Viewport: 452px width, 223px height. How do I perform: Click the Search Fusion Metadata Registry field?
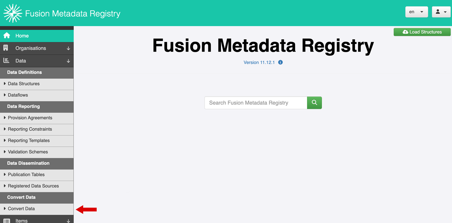[256, 103]
